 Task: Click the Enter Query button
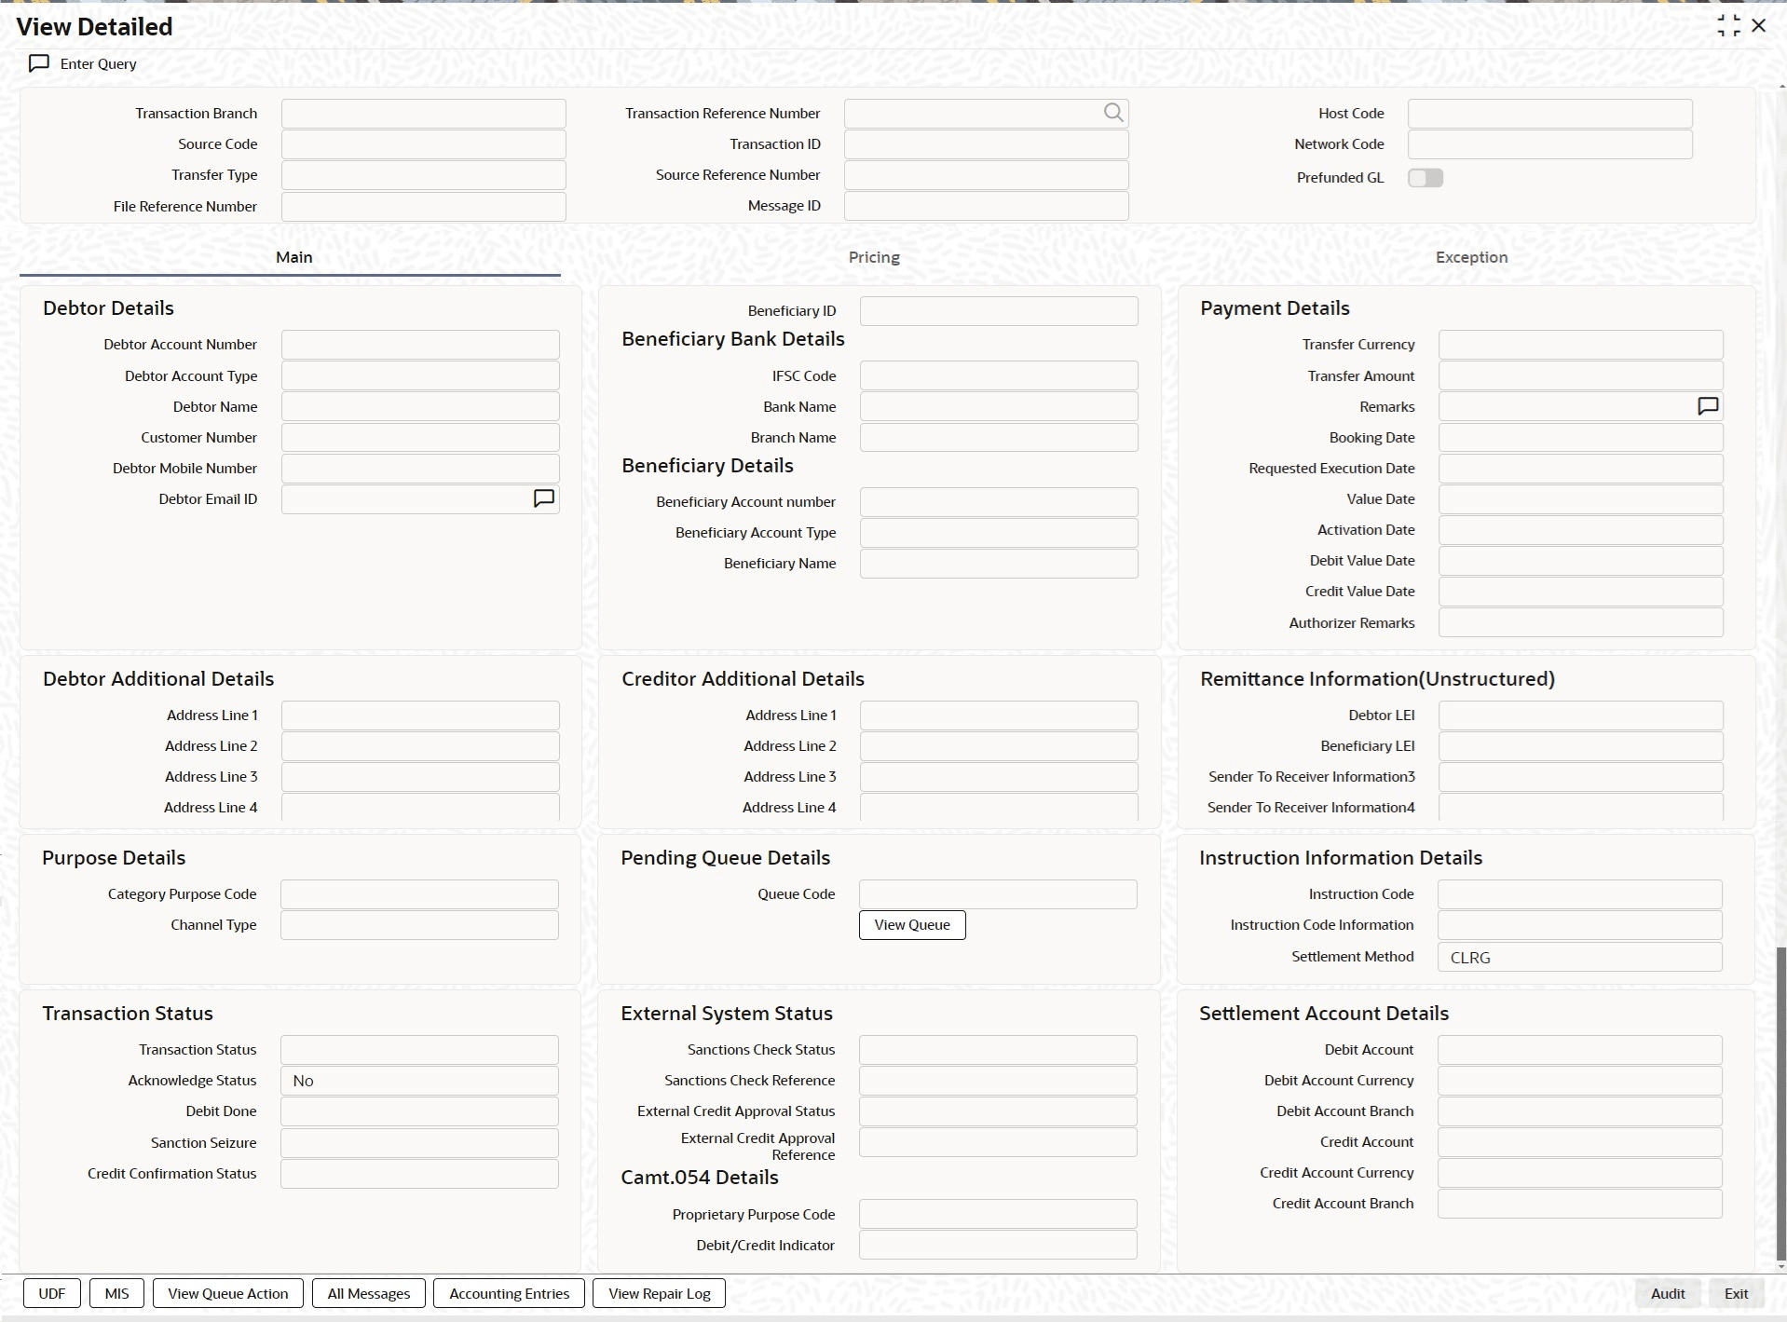[x=83, y=63]
